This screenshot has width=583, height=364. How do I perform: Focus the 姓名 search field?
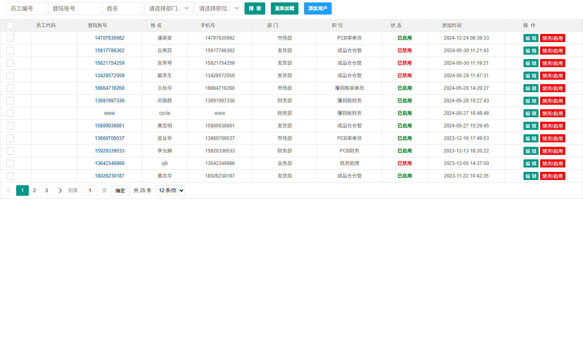[x=123, y=8]
